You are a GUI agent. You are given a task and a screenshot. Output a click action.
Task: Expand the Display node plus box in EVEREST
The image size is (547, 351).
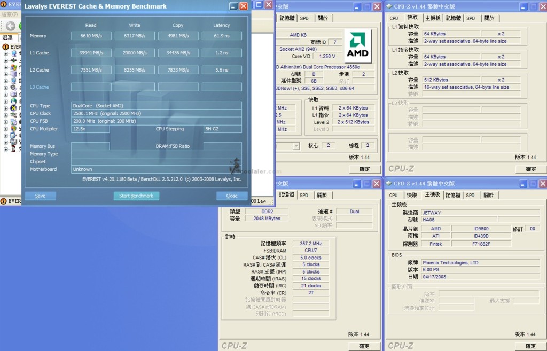pos(5,81)
